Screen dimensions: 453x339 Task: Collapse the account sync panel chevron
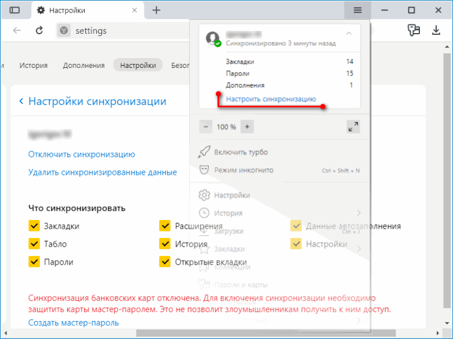point(349,34)
